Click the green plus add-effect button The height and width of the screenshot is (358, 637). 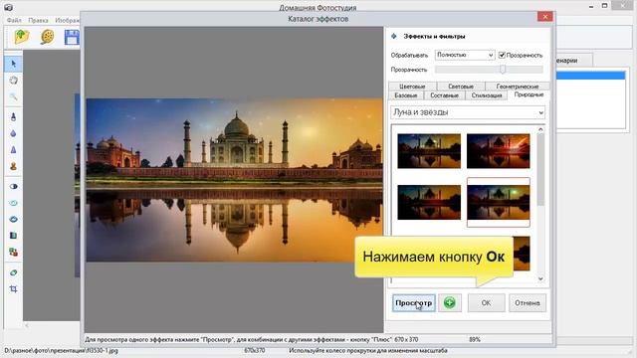click(450, 302)
